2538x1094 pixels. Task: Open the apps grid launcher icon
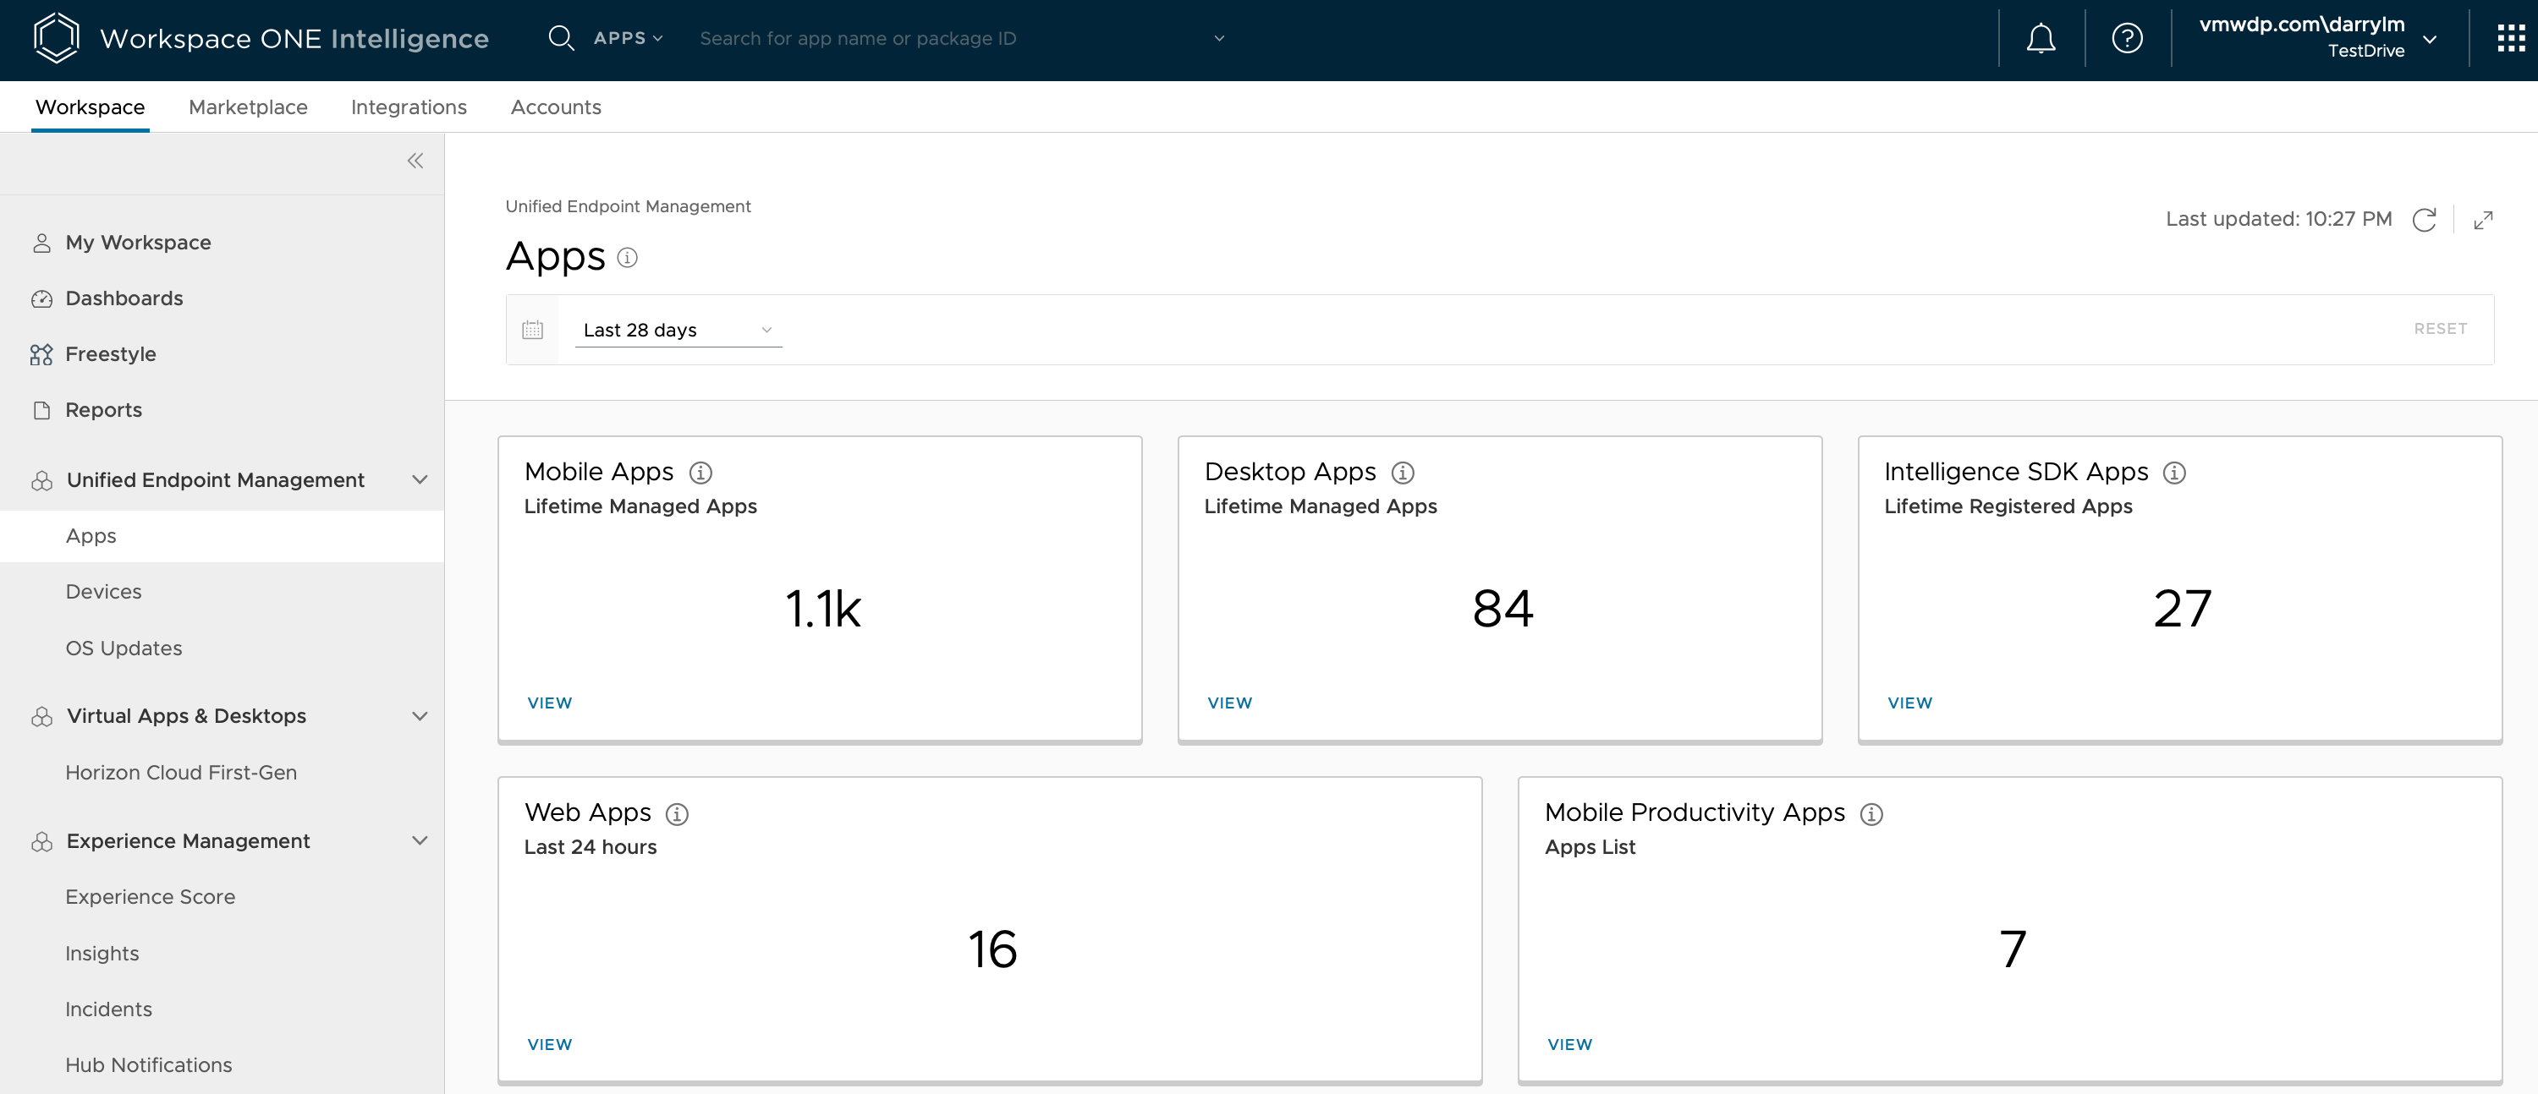pos(2510,38)
